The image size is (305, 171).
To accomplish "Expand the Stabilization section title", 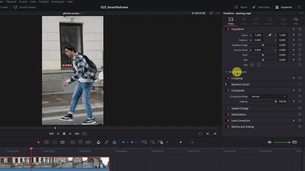I will 238,114.
